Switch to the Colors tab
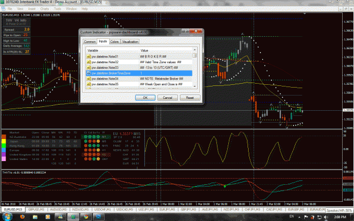Screen dimensions: 354x221 pyautogui.click(x=114, y=42)
